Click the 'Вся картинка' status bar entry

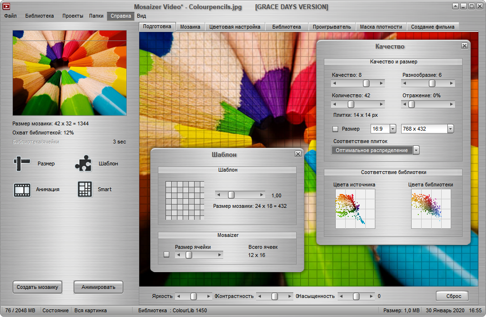coord(91,310)
